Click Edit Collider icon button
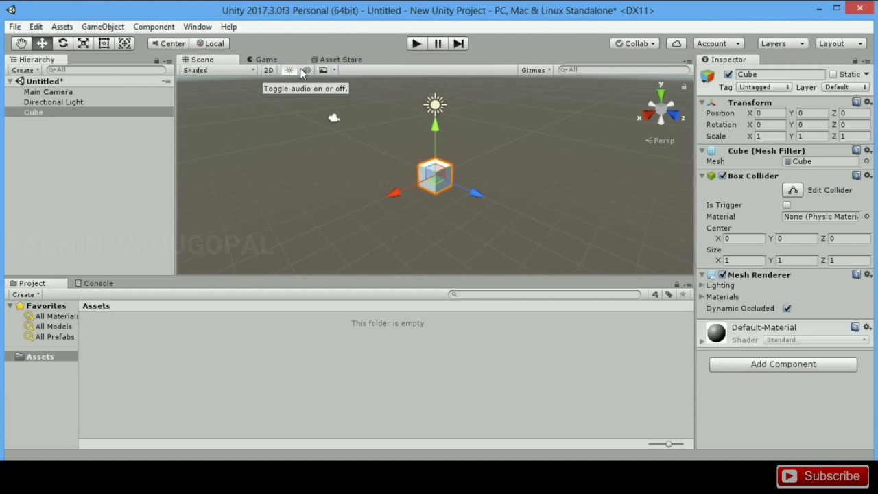878x494 pixels. click(x=793, y=190)
